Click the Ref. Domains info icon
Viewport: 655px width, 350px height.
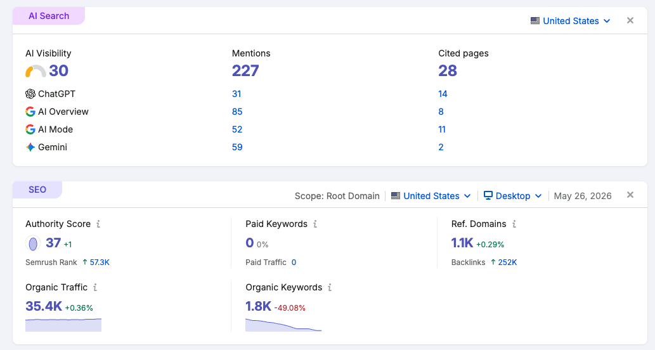[514, 224]
